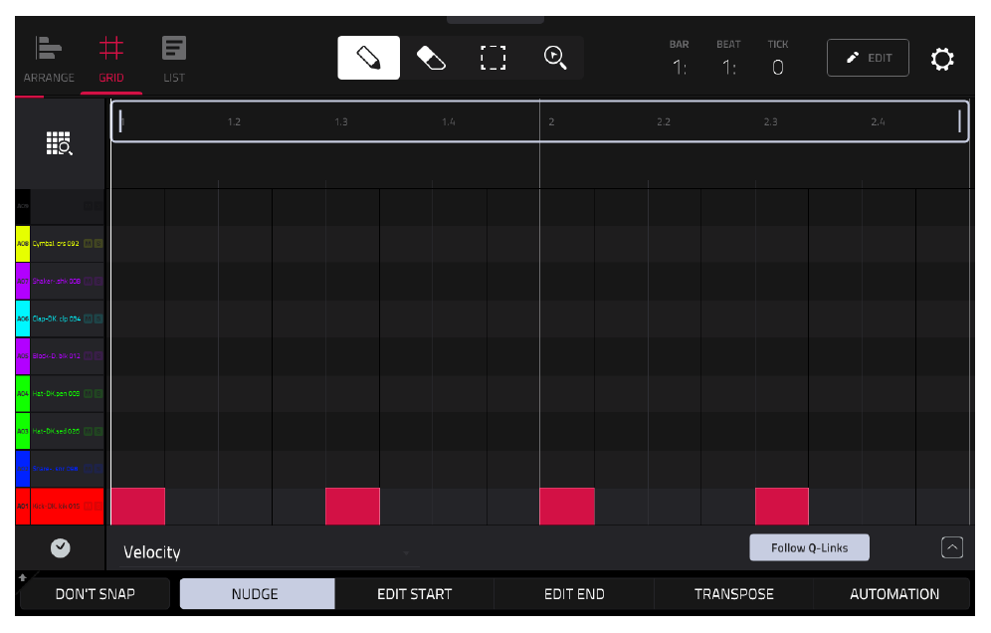Solo the Clap A06 pad
Screen dimensions: 991x633
coord(98,318)
